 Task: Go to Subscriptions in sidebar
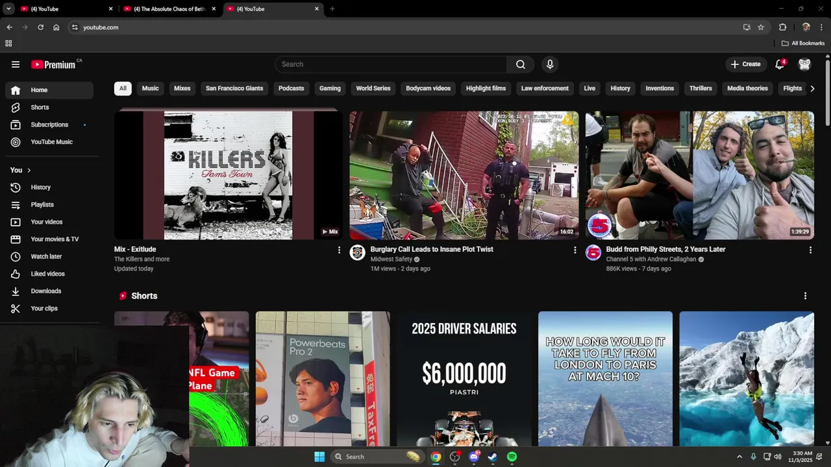click(x=49, y=125)
